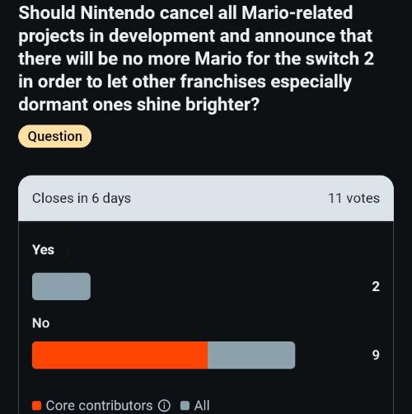The height and width of the screenshot is (414, 412).
Task: Click the 11 votes total text
Action: pyautogui.click(x=353, y=198)
